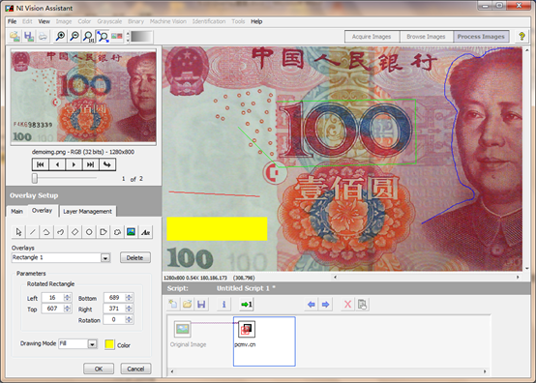This screenshot has width=536, height=383.
Task: Switch to the Layer Management tab
Action: [87, 212]
